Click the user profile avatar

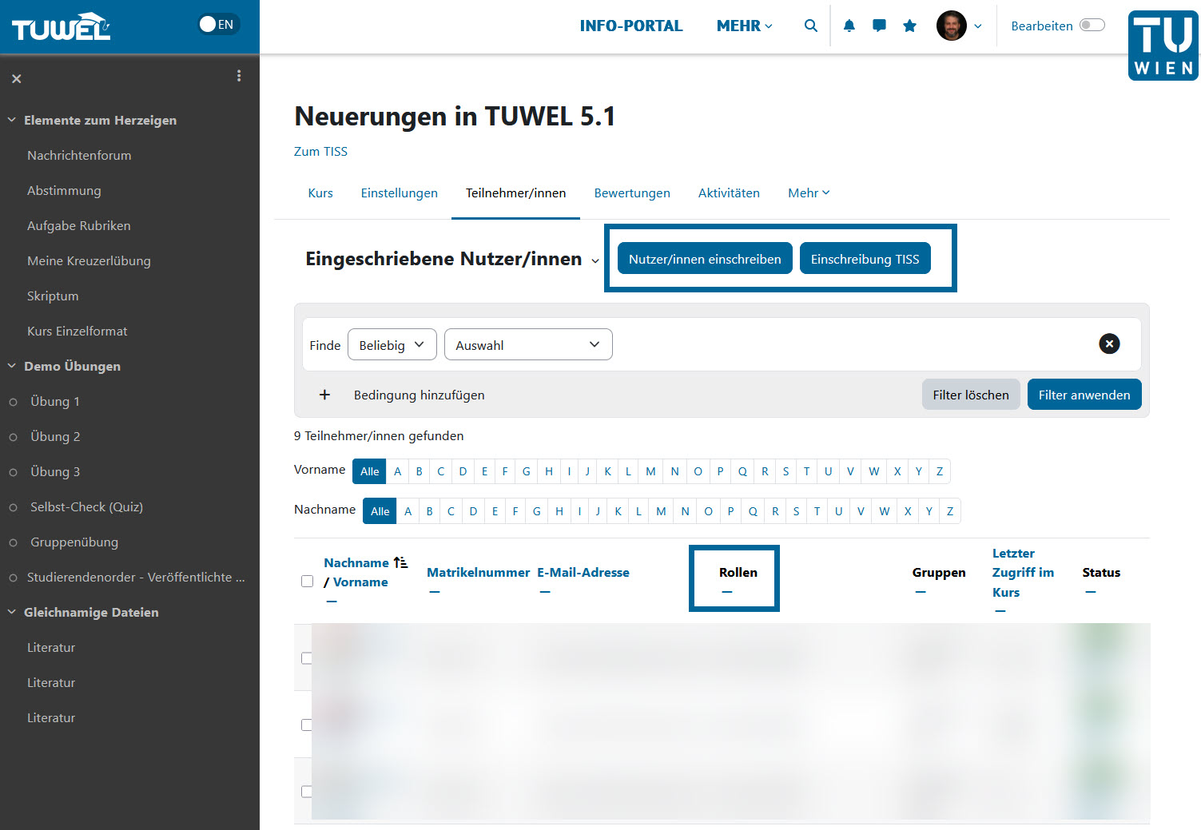[951, 26]
